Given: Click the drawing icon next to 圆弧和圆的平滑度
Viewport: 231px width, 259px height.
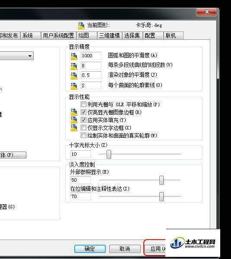Looking at the screenshot, I should coord(74,56).
